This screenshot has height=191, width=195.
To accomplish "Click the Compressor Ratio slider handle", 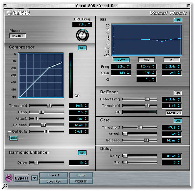I will (x=42, y=112).
